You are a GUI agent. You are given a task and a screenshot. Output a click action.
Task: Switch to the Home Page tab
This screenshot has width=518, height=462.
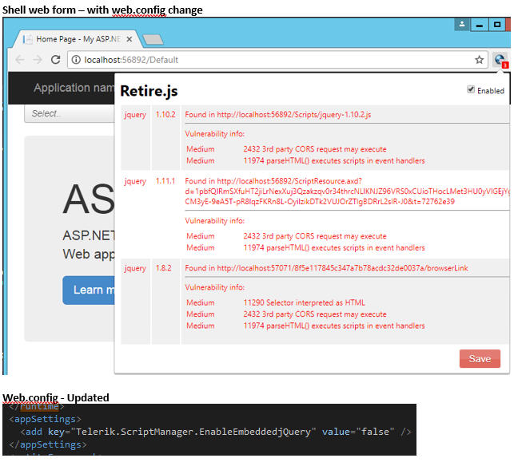76,39
